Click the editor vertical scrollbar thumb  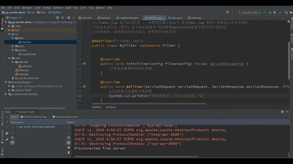[289, 61]
